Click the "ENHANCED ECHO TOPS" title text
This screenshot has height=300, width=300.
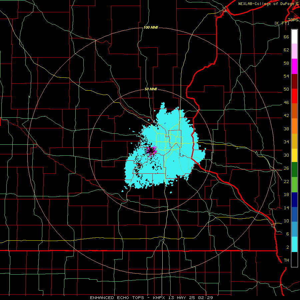point(117,298)
